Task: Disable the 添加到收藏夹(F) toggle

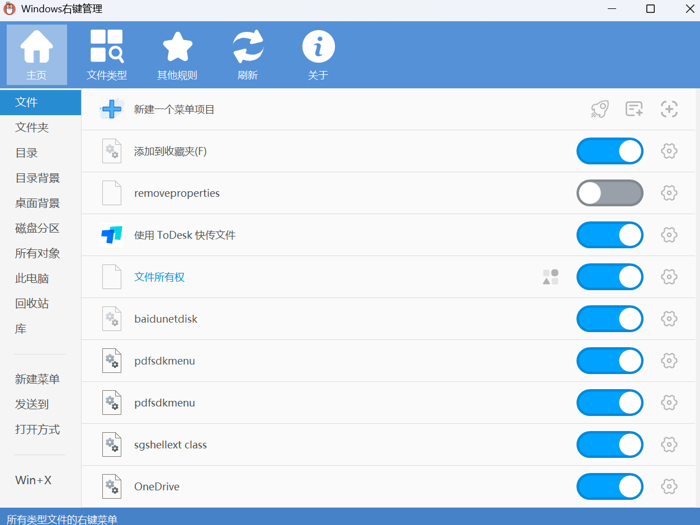Action: (610, 151)
